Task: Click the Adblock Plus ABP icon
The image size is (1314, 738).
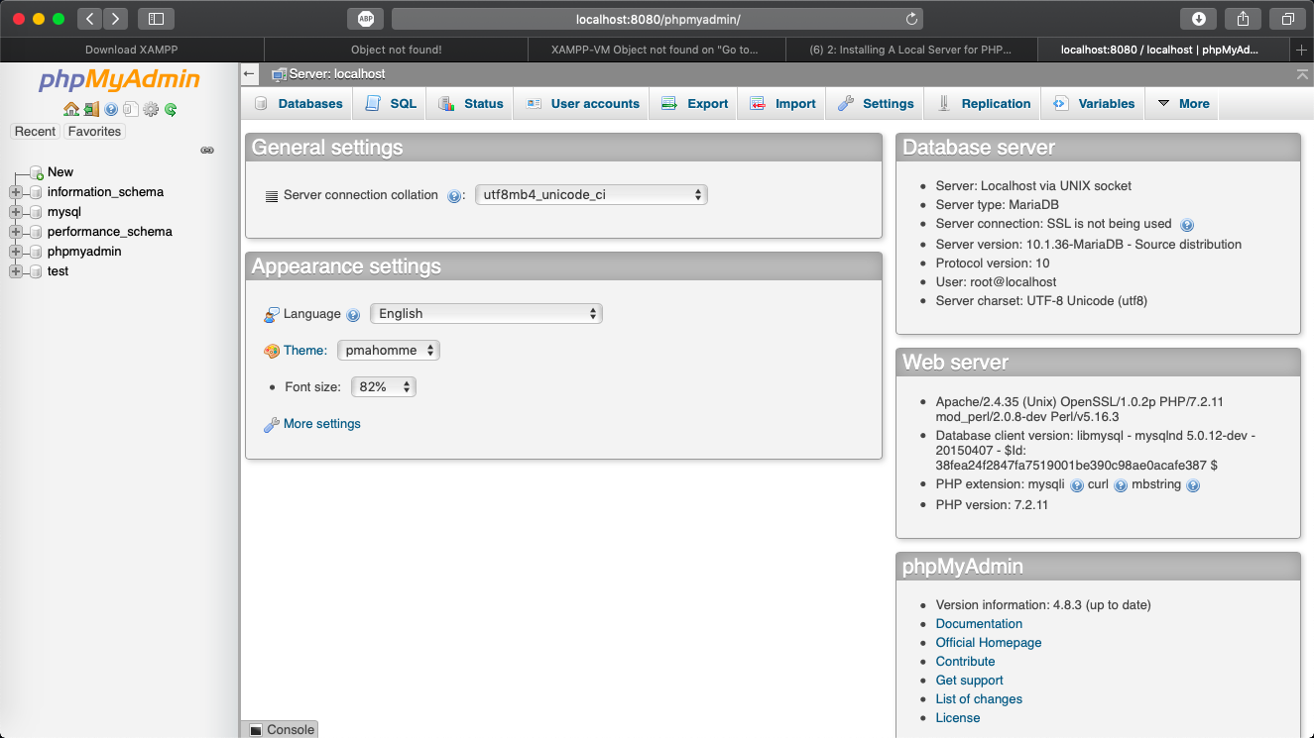Action: click(x=365, y=18)
